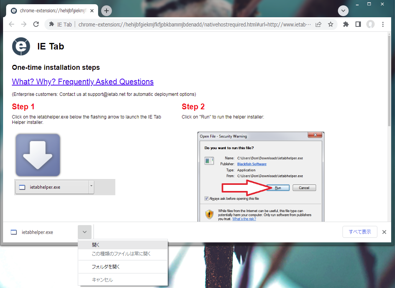The image size is (395, 288).
Task: Click the browser back arrow
Action: 11,24
